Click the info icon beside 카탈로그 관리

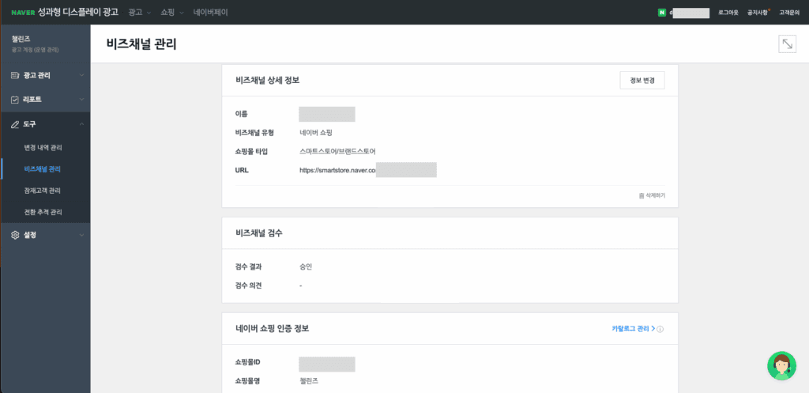coord(660,329)
